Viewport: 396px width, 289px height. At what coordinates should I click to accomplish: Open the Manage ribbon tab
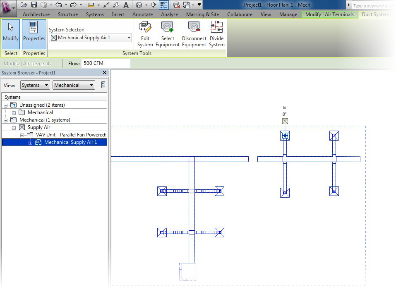(x=288, y=14)
